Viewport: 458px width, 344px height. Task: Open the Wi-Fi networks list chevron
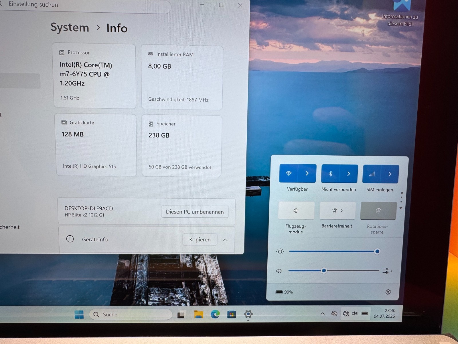[x=307, y=173]
